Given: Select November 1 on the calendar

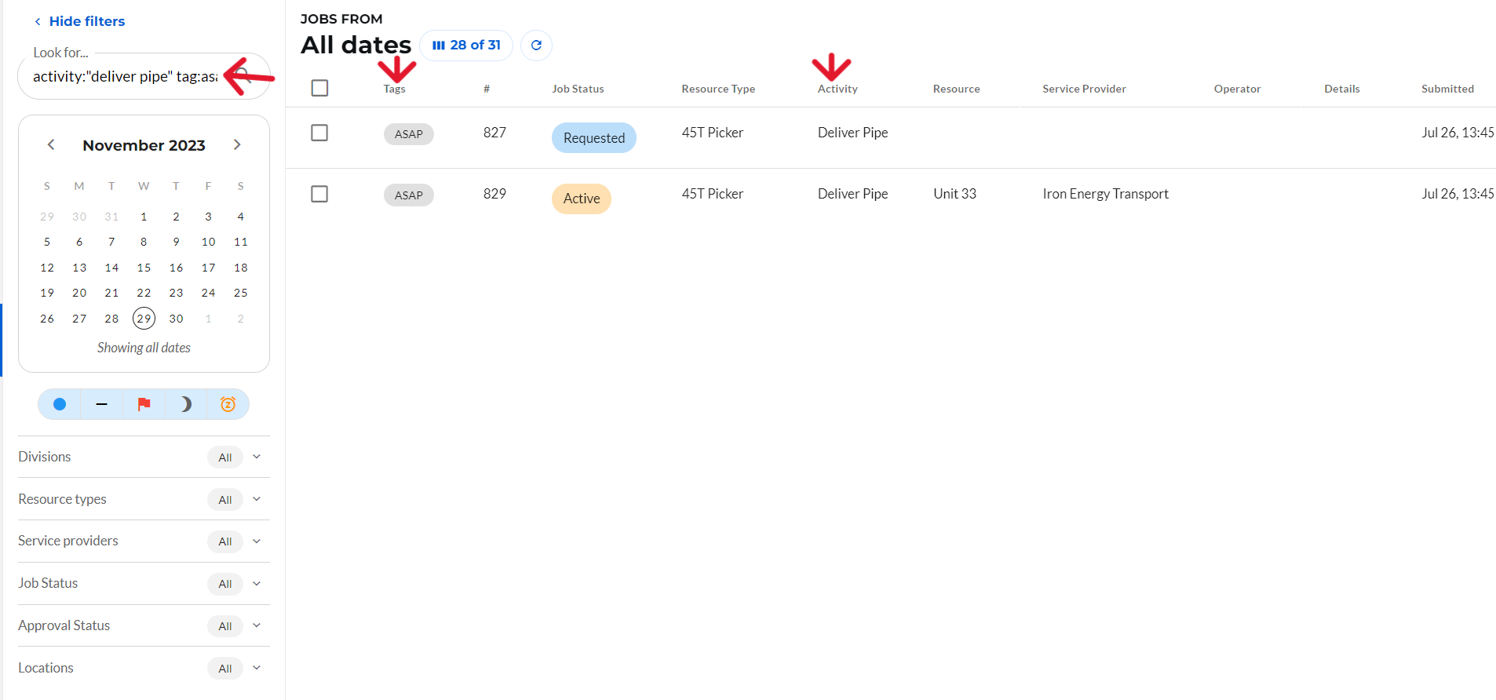Looking at the screenshot, I should (144, 217).
